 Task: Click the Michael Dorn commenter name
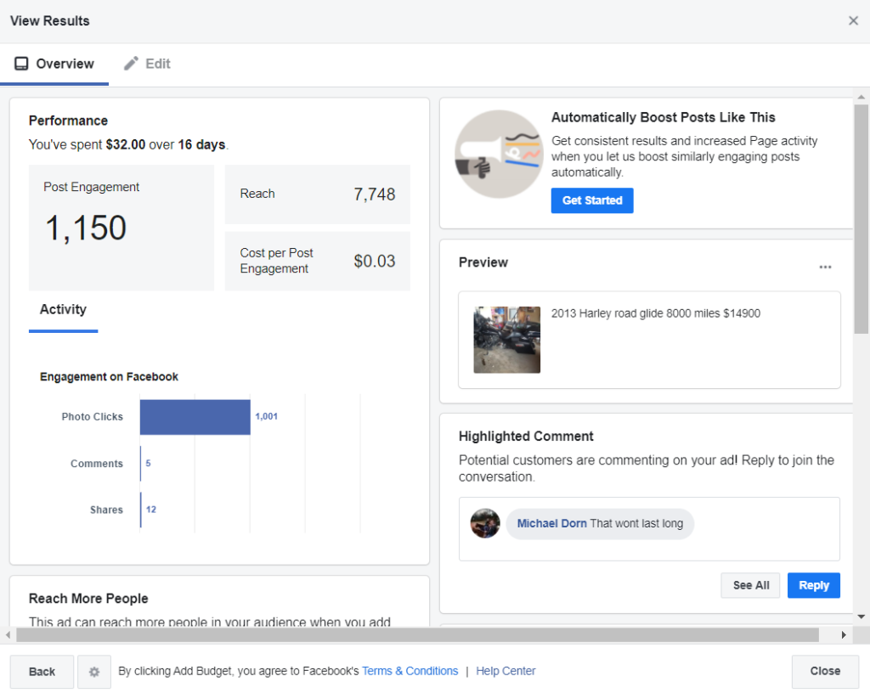551,523
